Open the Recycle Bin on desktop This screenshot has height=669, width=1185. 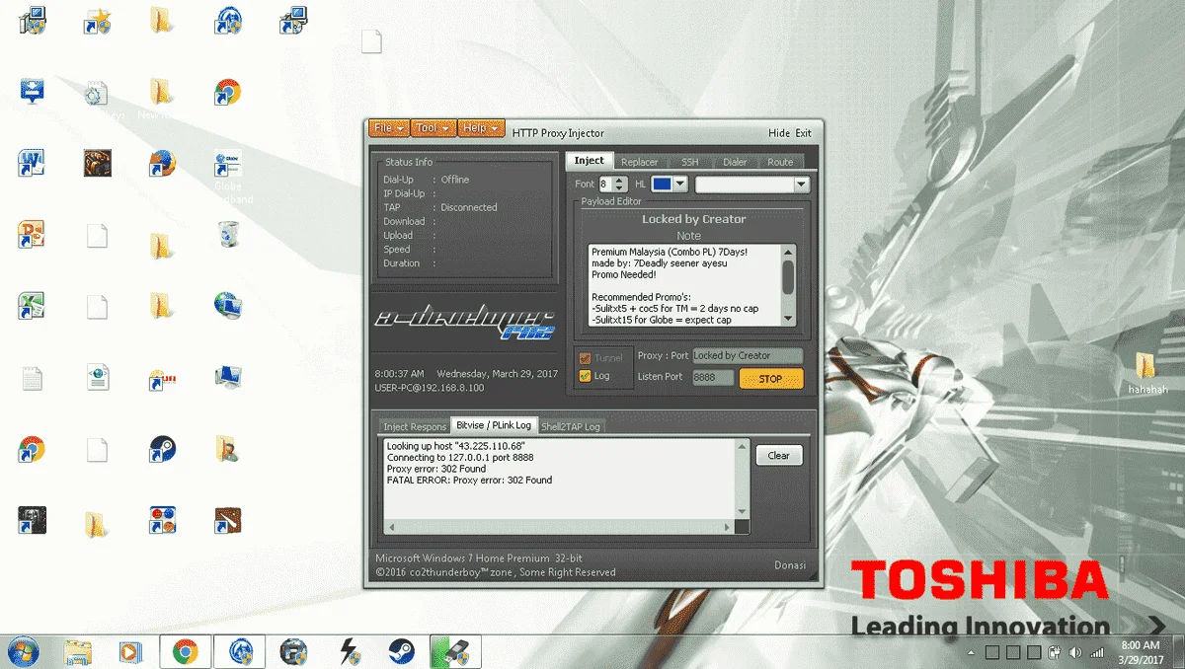pos(228,235)
